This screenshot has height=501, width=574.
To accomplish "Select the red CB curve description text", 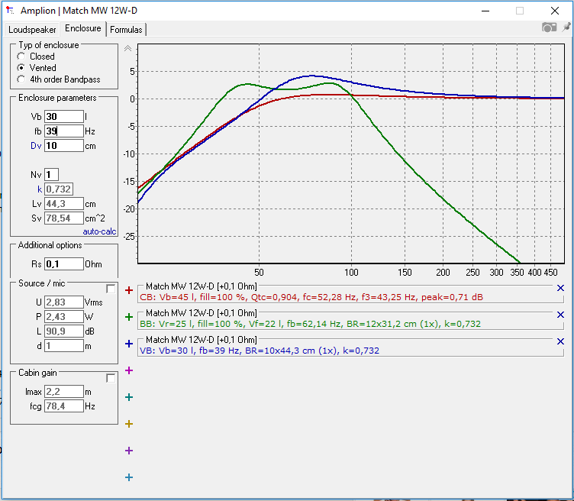I will click(311, 297).
